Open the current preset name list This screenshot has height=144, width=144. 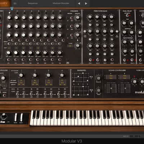61,3
